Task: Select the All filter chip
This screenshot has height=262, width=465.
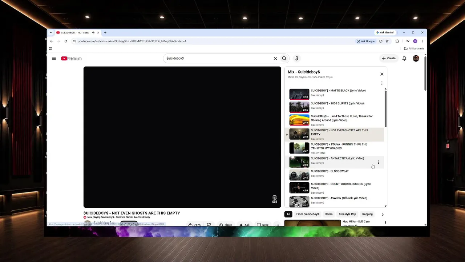Action: [x=288, y=214]
